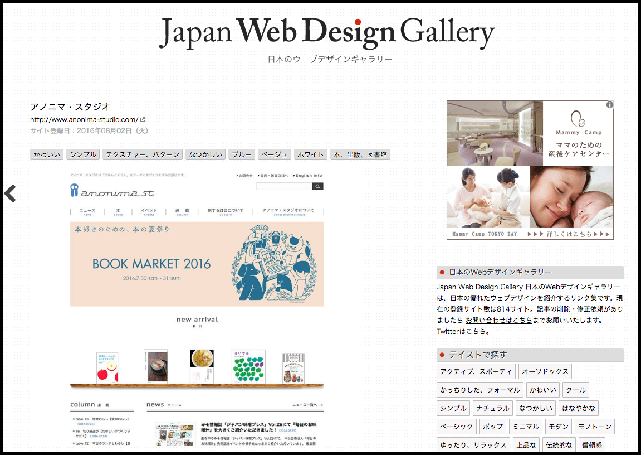Click the green apples あいであ book cover

tap(248, 366)
